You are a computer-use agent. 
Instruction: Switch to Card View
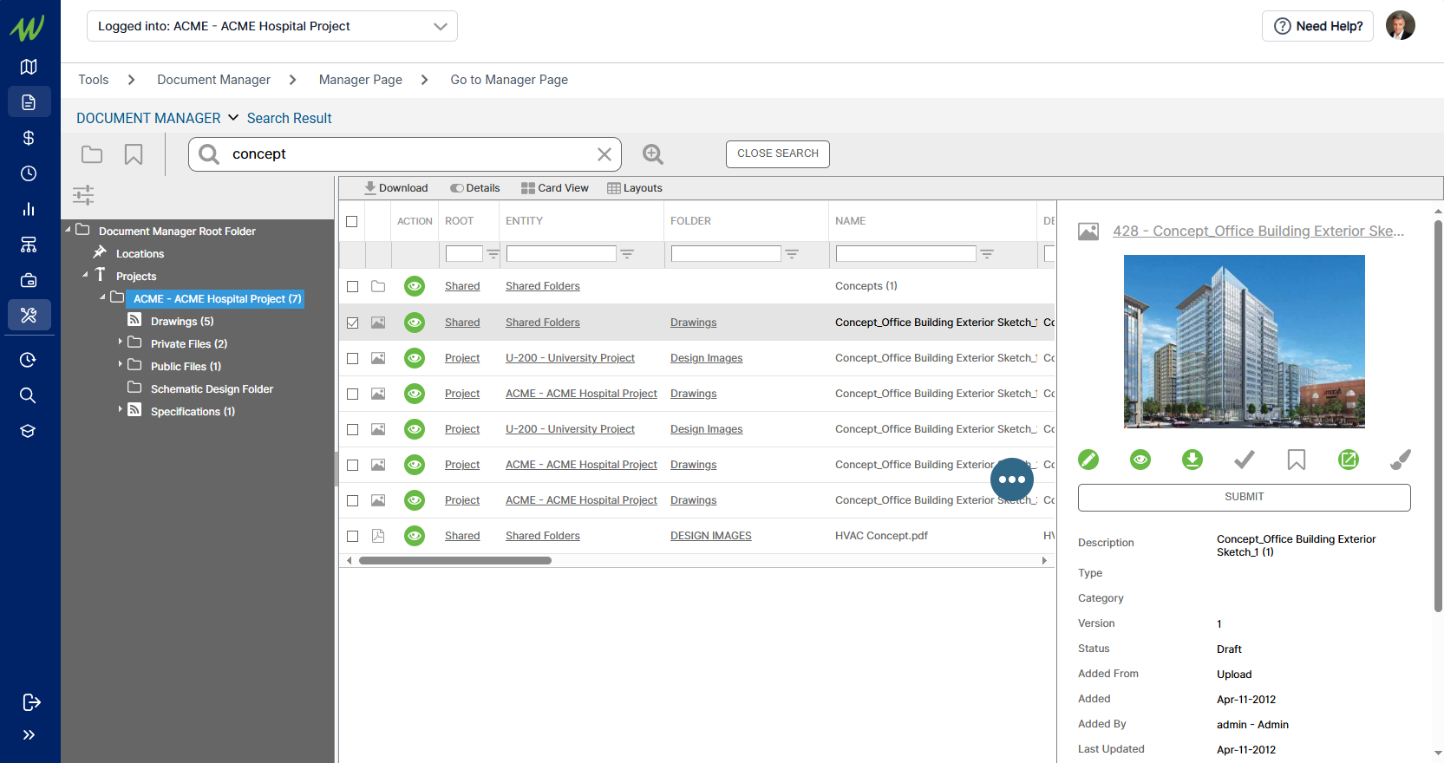pyautogui.click(x=554, y=188)
